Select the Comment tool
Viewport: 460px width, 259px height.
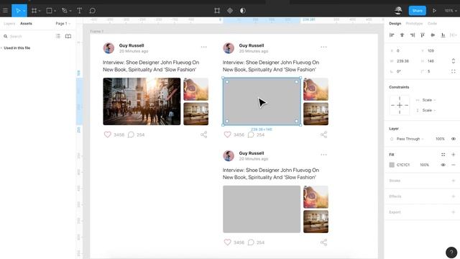tap(92, 11)
